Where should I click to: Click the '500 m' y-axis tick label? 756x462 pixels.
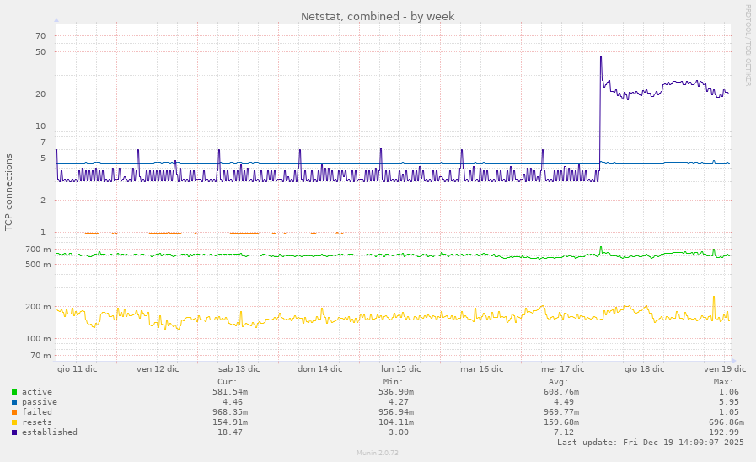[x=38, y=264]
